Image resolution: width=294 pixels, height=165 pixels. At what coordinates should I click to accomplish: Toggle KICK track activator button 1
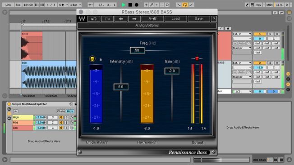(x=260, y=34)
